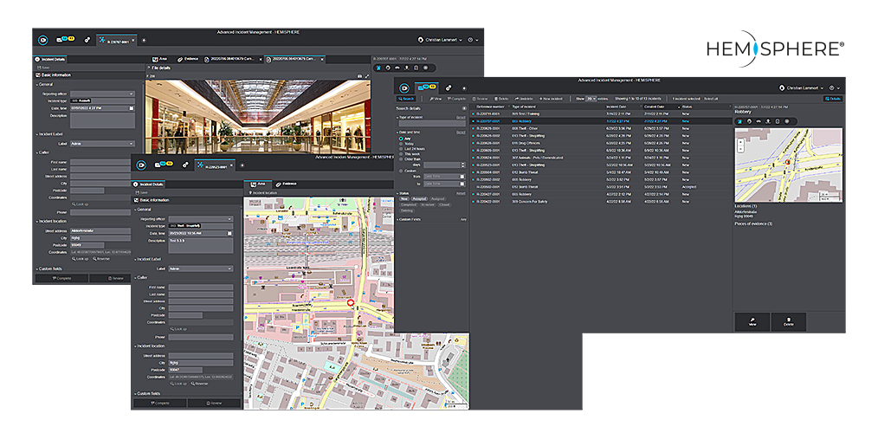The width and height of the screenshot is (878, 433).
Task: Click add-tab circle in incident list window
Action: pyautogui.click(x=464, y=88)
